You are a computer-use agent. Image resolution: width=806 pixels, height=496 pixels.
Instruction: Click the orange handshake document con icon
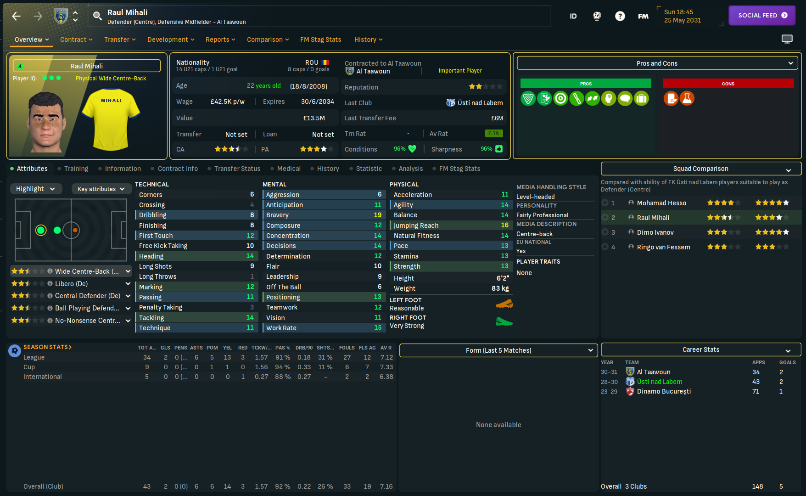pyautogui.click(x=671, y=98)
